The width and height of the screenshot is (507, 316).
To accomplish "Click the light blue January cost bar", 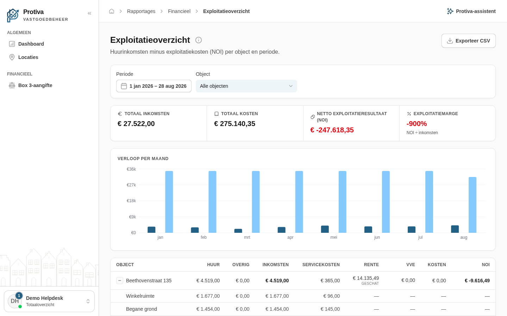I will click(x=169, y=202).
